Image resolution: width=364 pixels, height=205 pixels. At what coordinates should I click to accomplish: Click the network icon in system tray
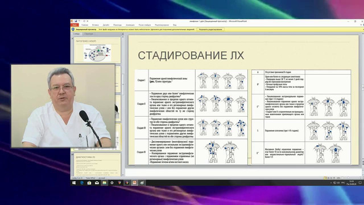(335, 183)
